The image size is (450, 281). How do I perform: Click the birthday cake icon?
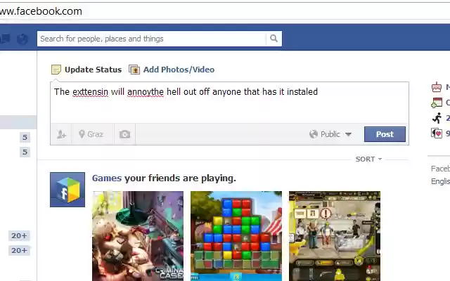[x=437, y=87]
